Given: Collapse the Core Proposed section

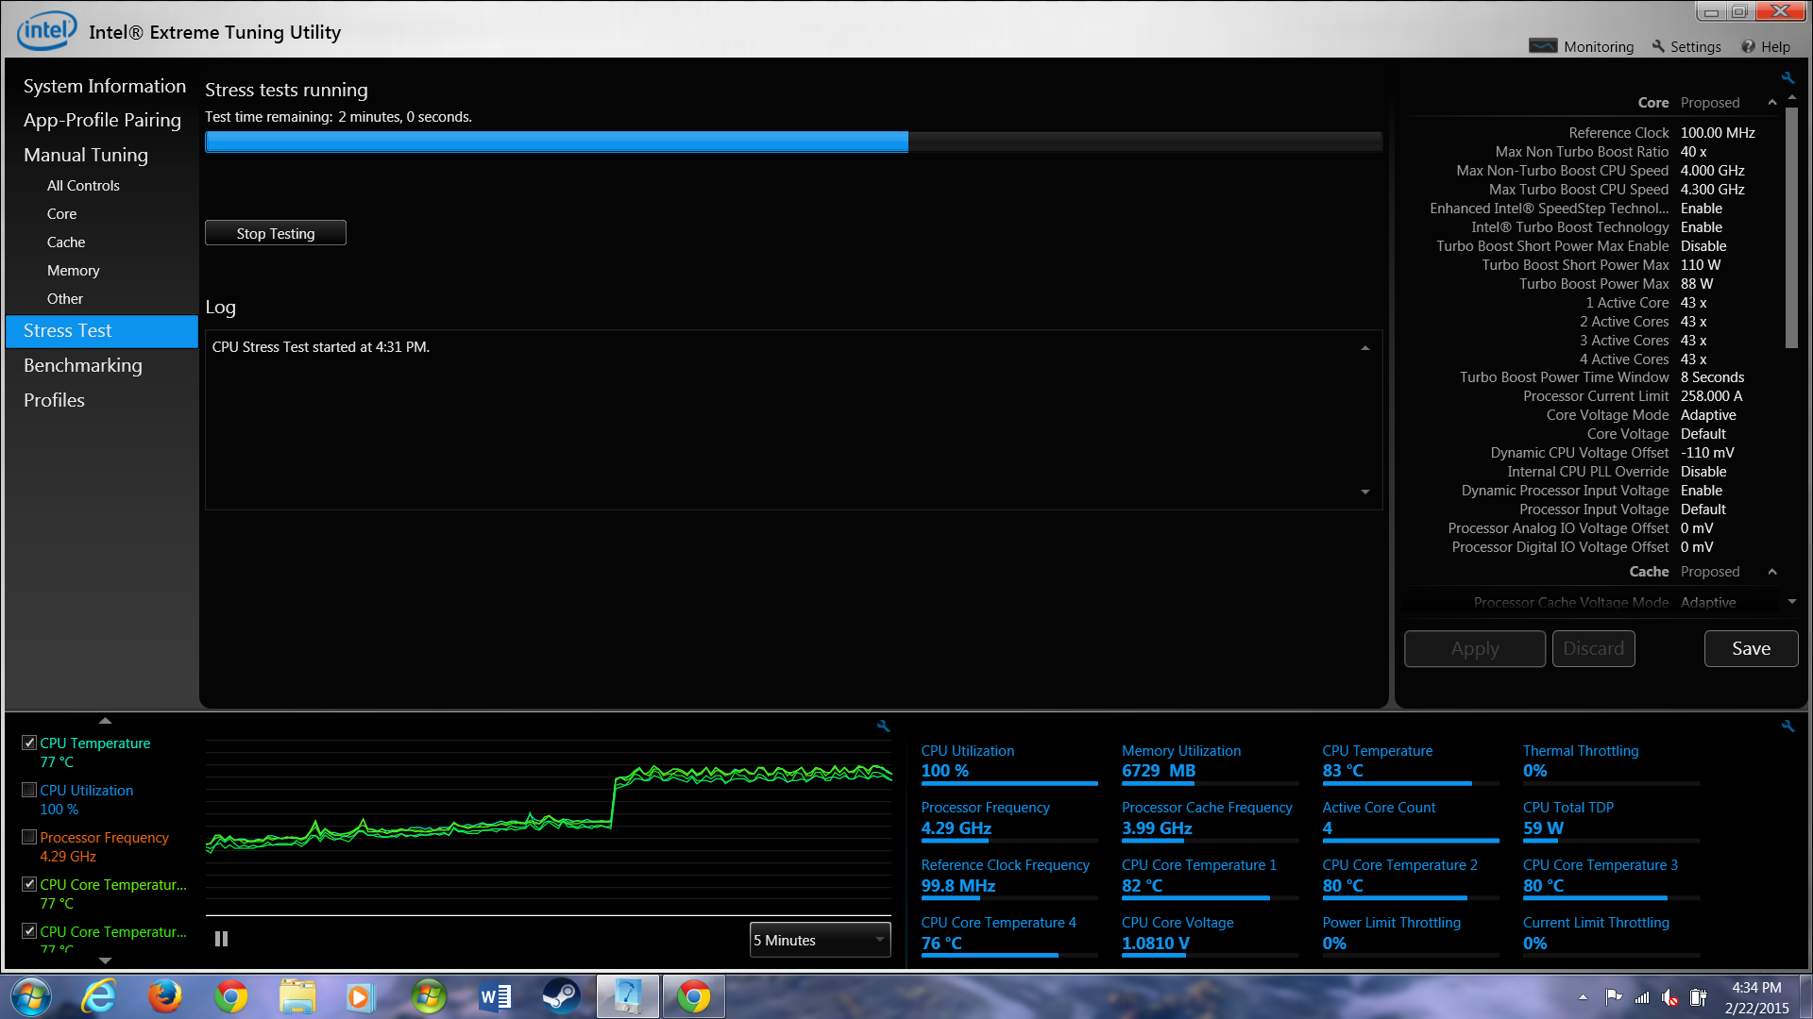Looking at the screenshot, I should [1772, 102].
